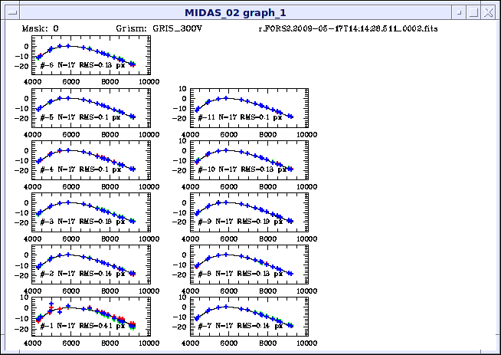Image resolution: width=501 pixels, height=355 pixels.
Task: Select the plot labeled #-8 in right column
Action: (x=244, y=263)
